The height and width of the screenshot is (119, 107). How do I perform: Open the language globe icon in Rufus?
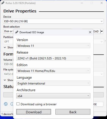(6, 104)
